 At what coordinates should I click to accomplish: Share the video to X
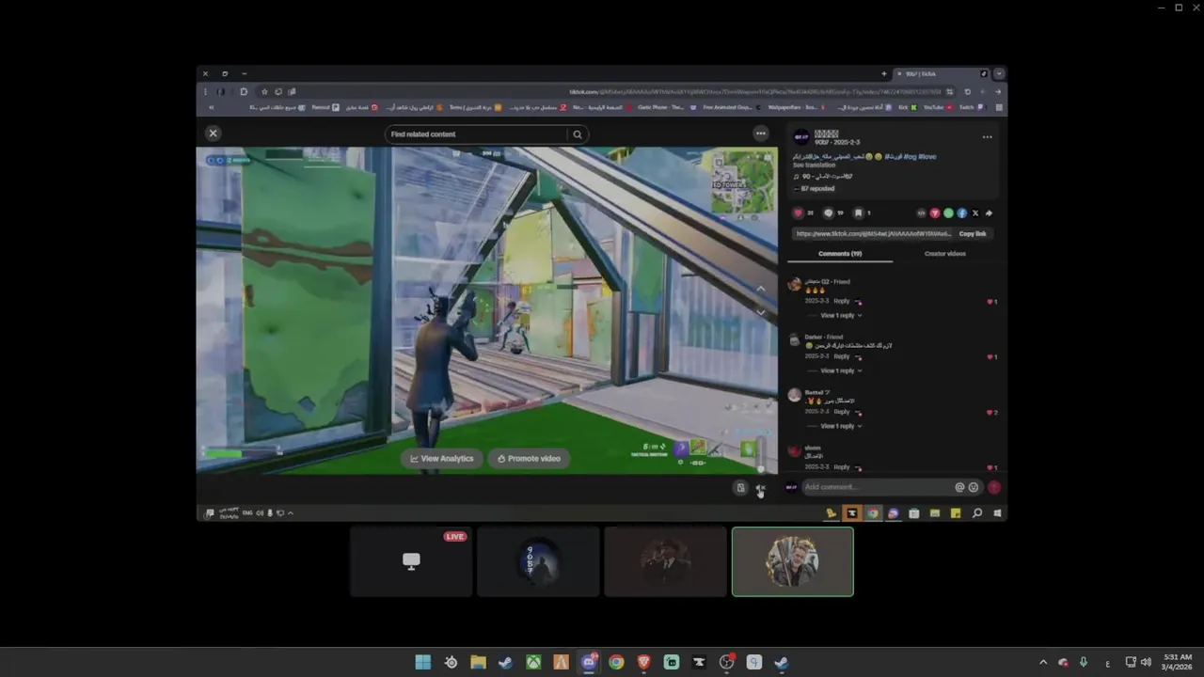974,213
